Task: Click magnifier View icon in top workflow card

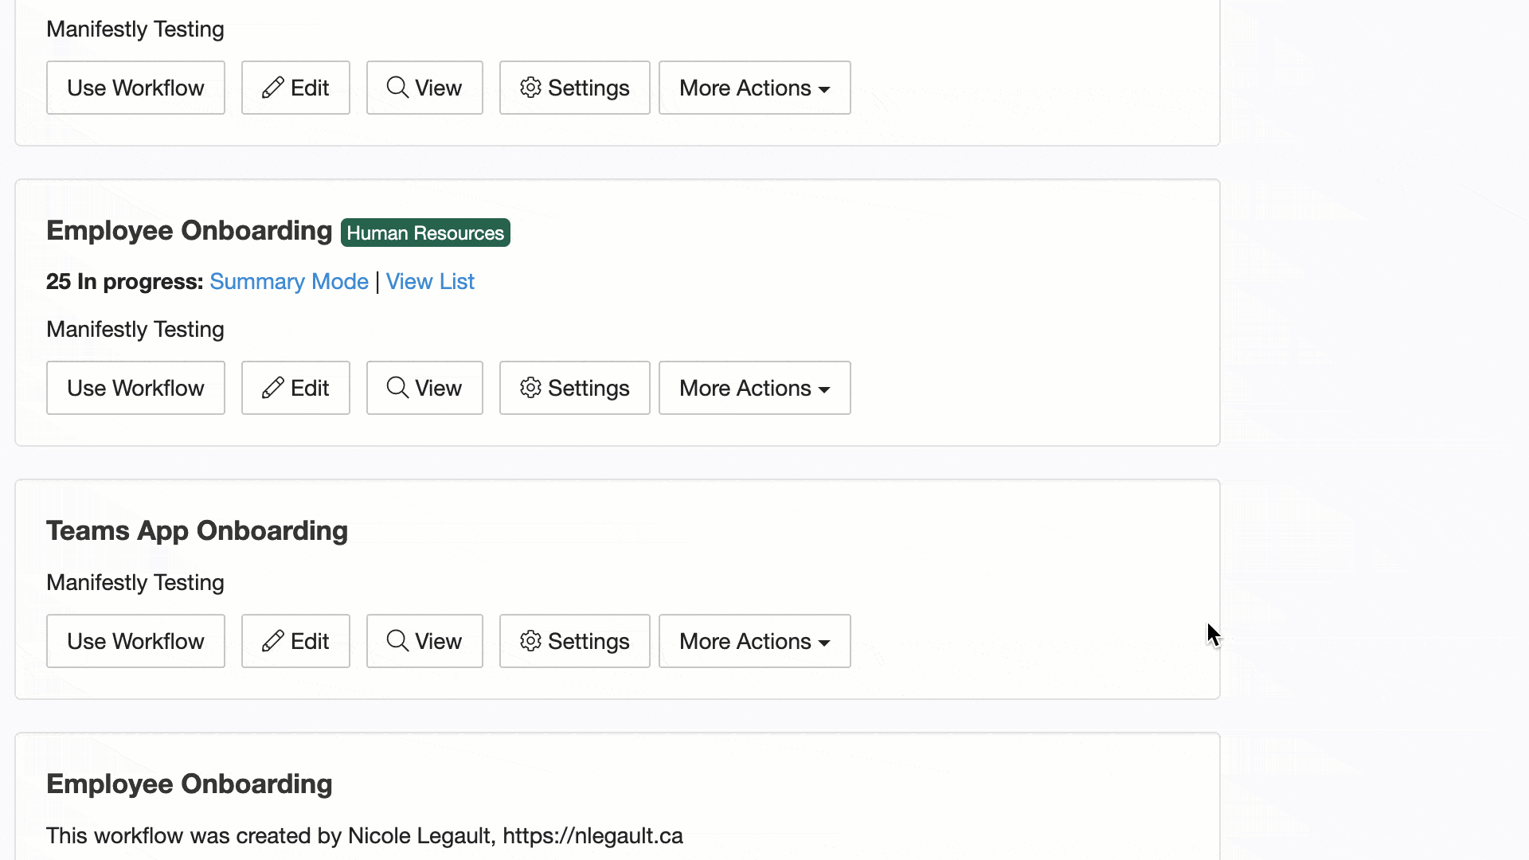Action: coord(397,87)
